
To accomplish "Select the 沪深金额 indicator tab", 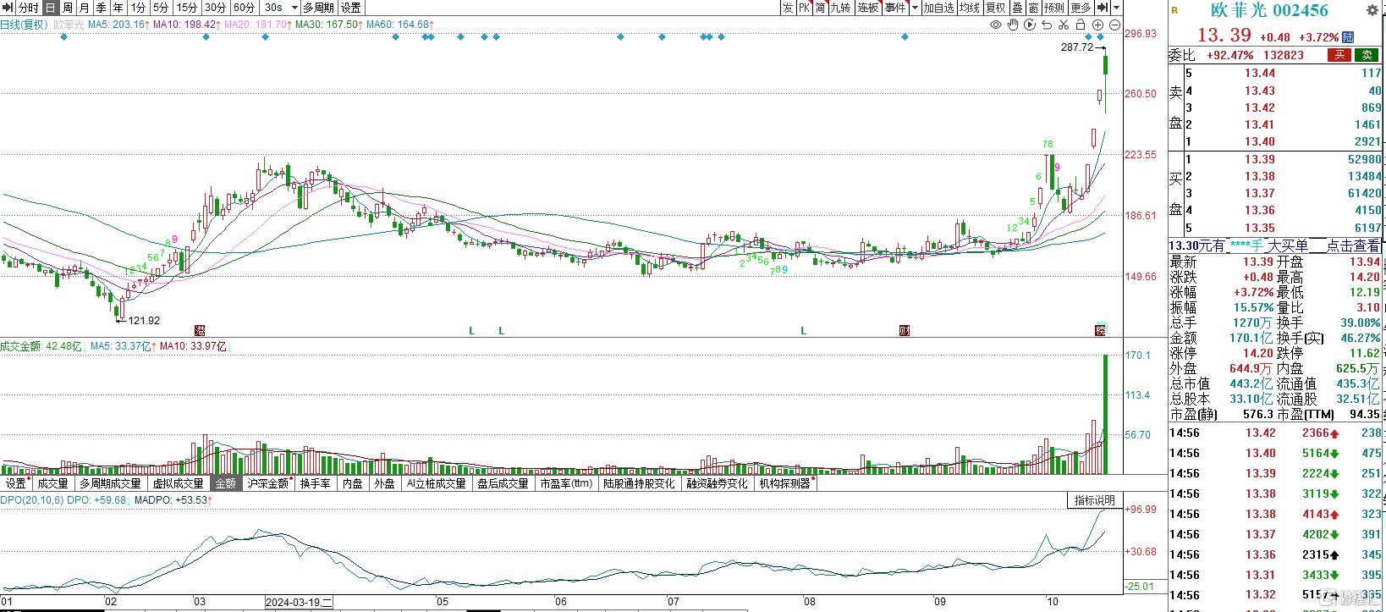I will pos(267,483).
